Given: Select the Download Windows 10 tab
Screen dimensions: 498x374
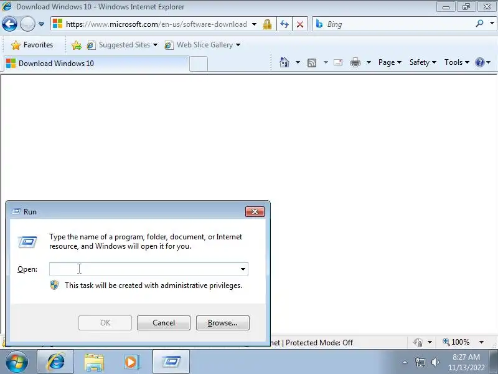Looking at the screenshot, I should [96, 64].
